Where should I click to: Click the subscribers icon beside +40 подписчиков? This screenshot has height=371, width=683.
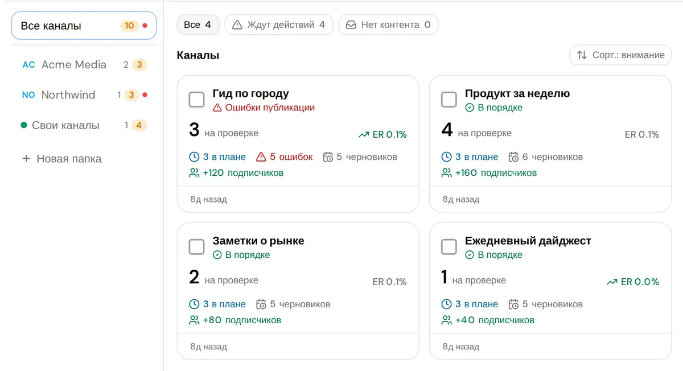(447, 320)
